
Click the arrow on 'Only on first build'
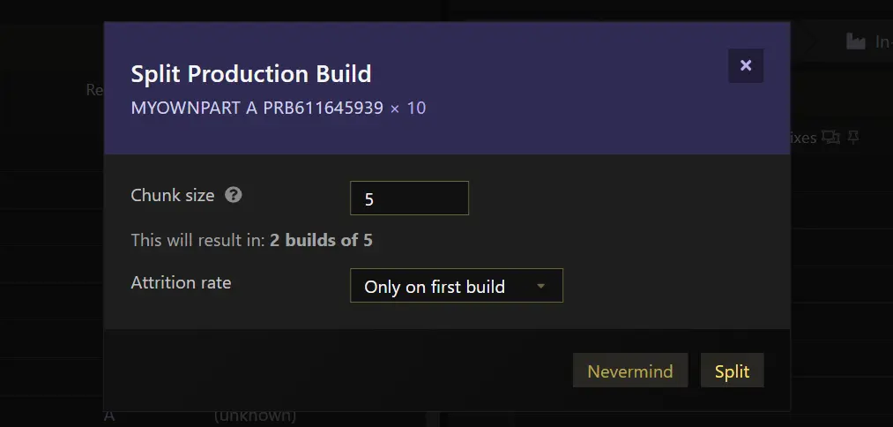pos(541,286)
